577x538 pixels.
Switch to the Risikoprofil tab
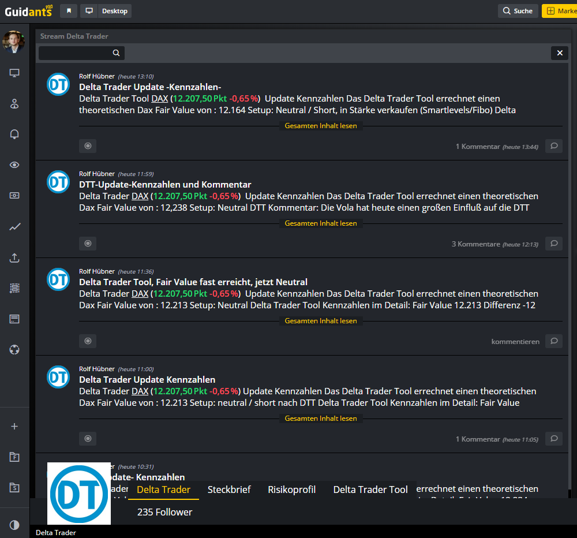click(291, 490)
